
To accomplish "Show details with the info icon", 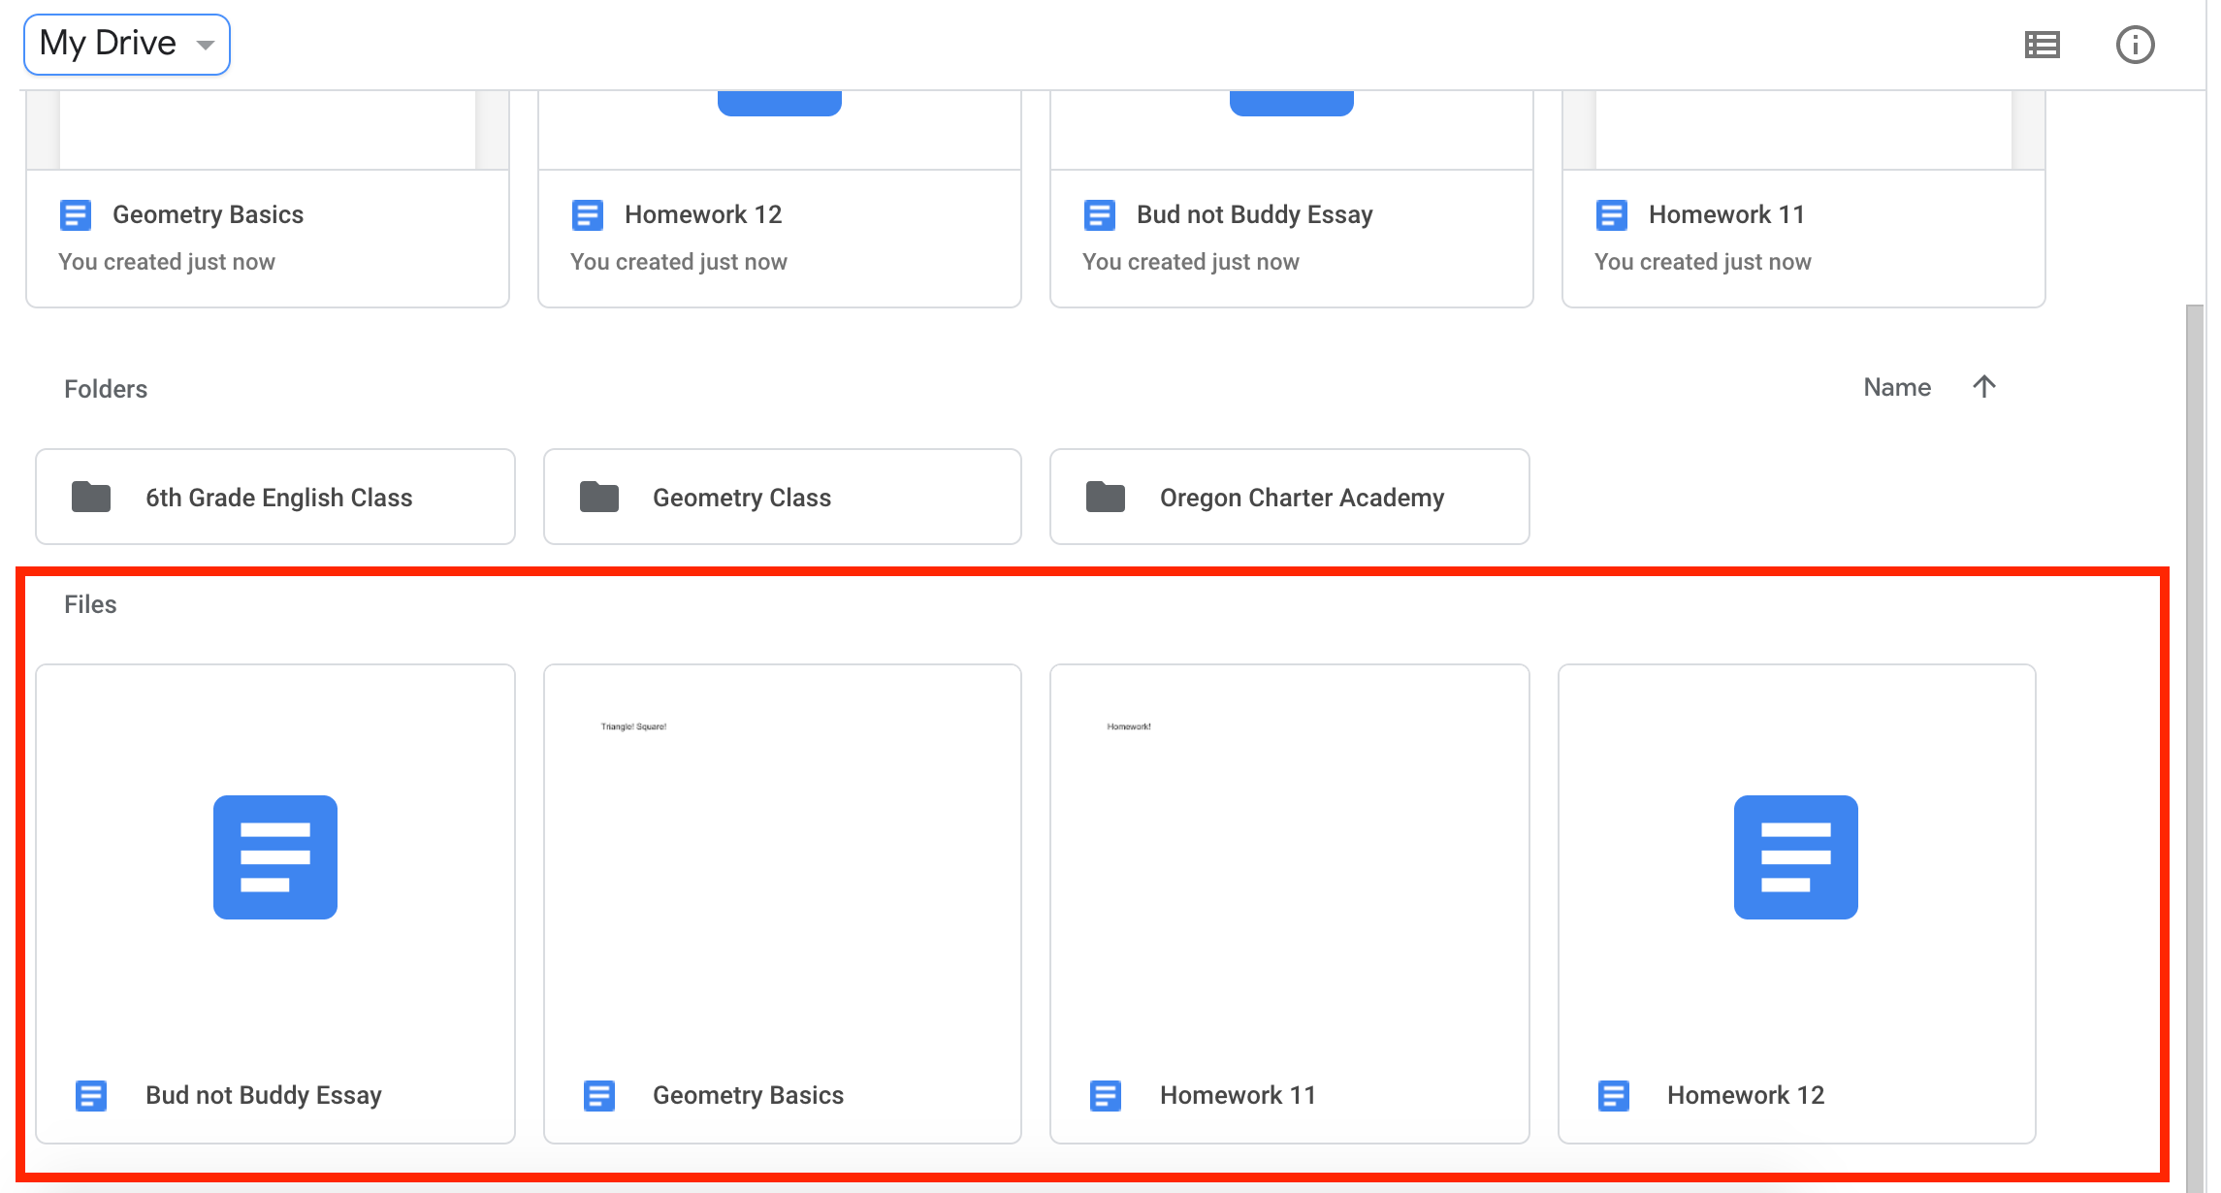I will 2135,45.
